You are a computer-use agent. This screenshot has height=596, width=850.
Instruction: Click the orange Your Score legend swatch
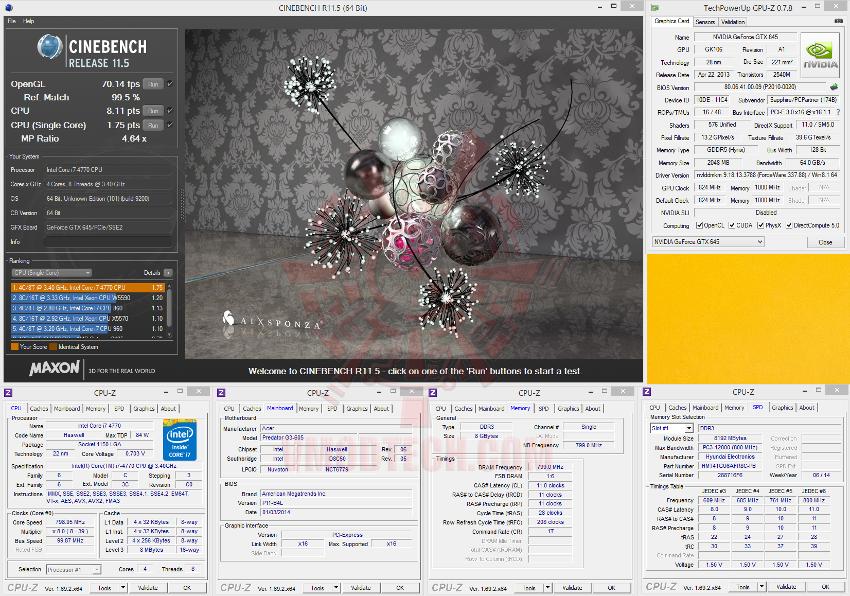point(14,347)
